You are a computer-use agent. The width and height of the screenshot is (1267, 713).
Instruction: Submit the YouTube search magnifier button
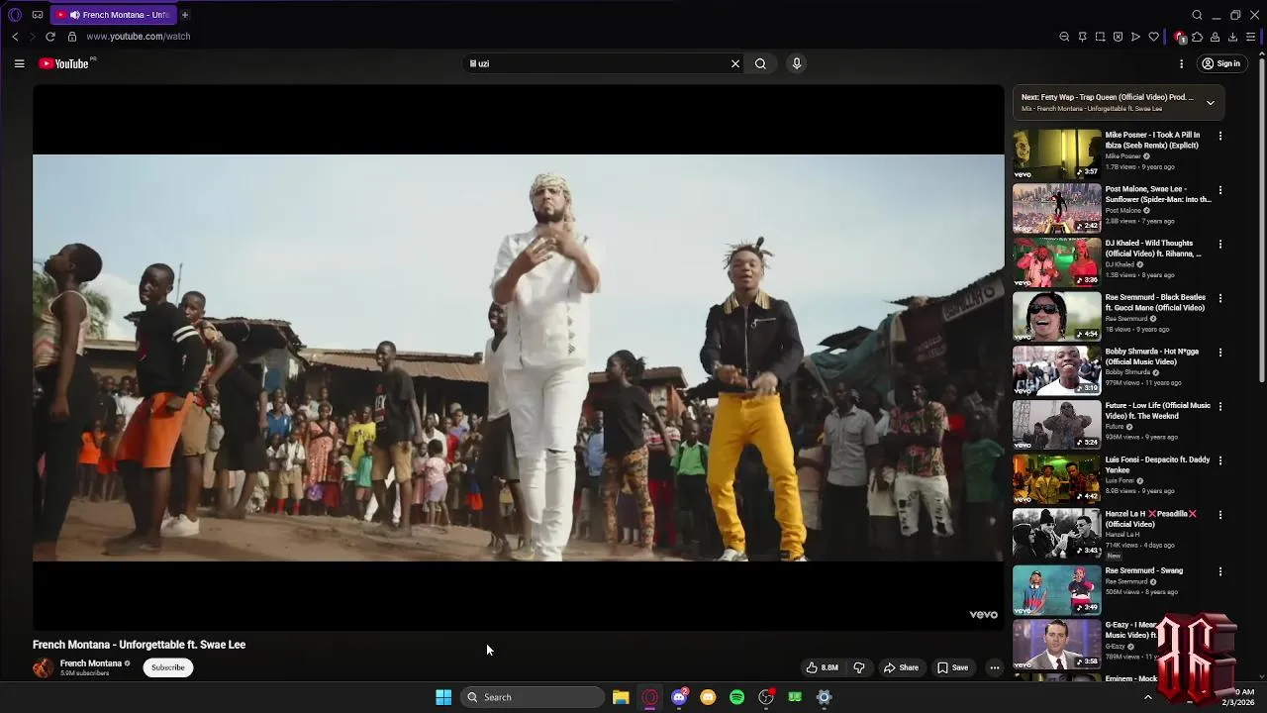point(760,63)
